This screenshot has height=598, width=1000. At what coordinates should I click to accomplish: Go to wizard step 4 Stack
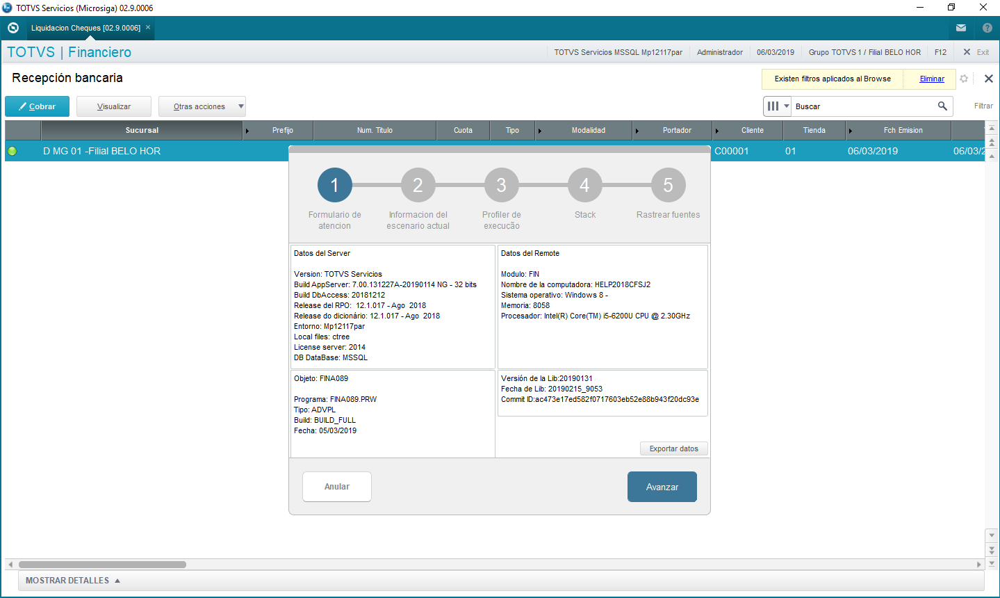585,185
